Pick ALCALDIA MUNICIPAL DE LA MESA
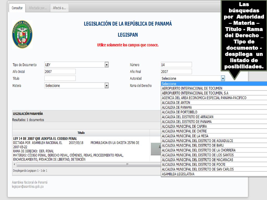This screenshot has width=267, height=200. click(214, 136)
